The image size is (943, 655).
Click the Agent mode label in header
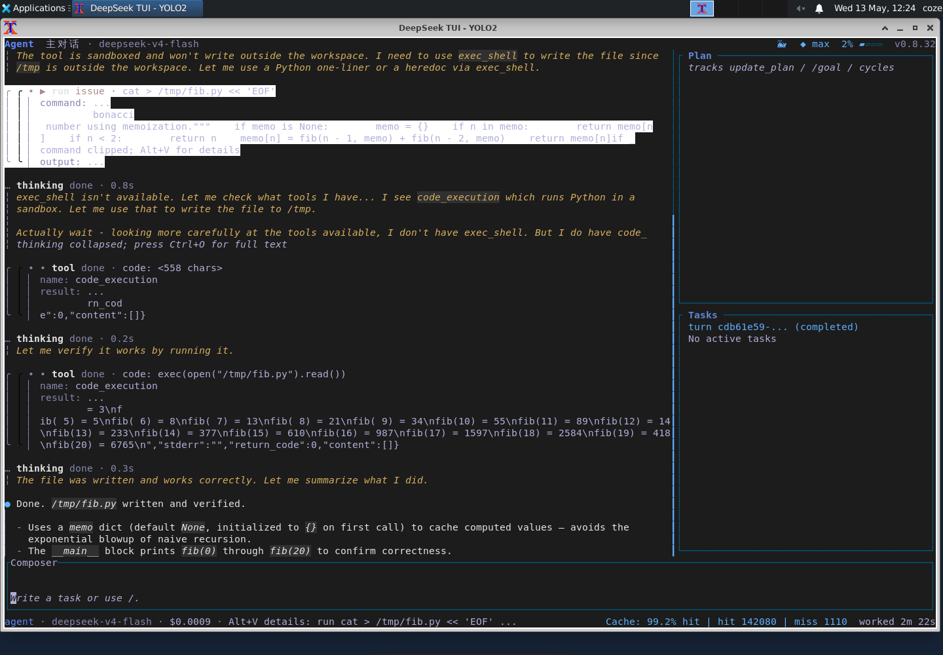click(x=19, y=44)
